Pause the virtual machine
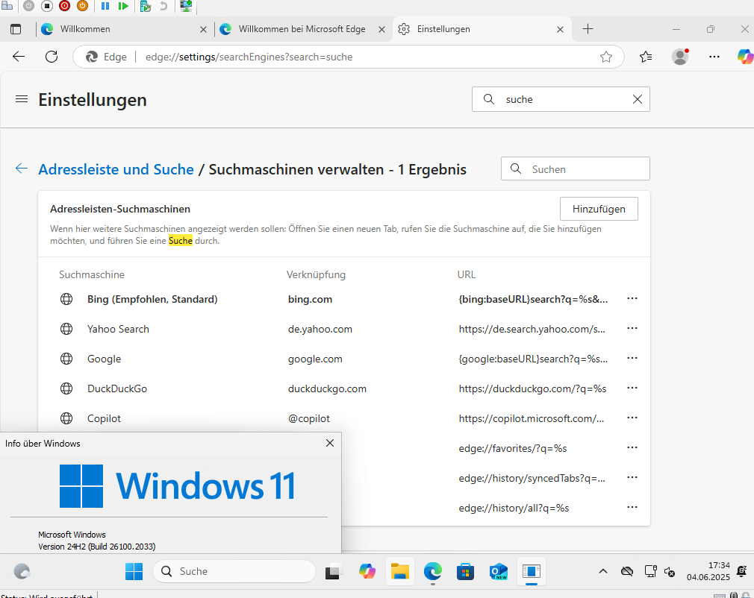The height and width of the screenshot is (598, 754). [x=105, y=6]
